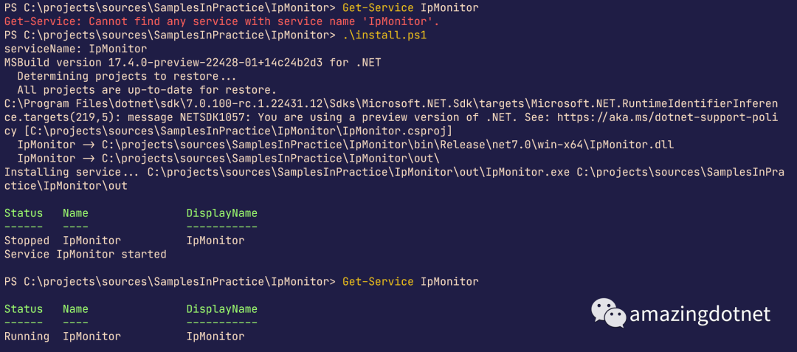Click the red 'Cannot find any service' error line
This screenshot has width=797, height=352.
pyautogui.click(x=221, y=21)
